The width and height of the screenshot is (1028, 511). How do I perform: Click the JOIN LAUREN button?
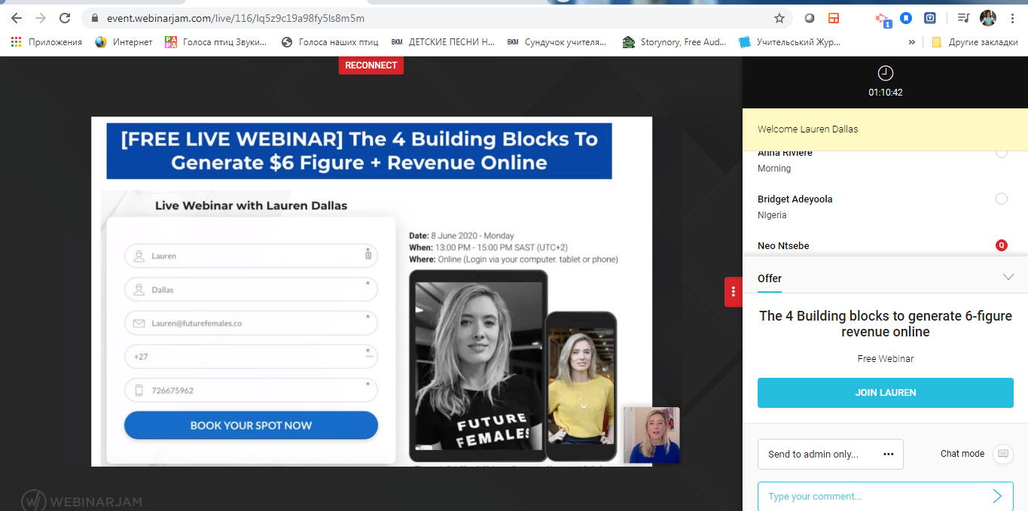886,393
